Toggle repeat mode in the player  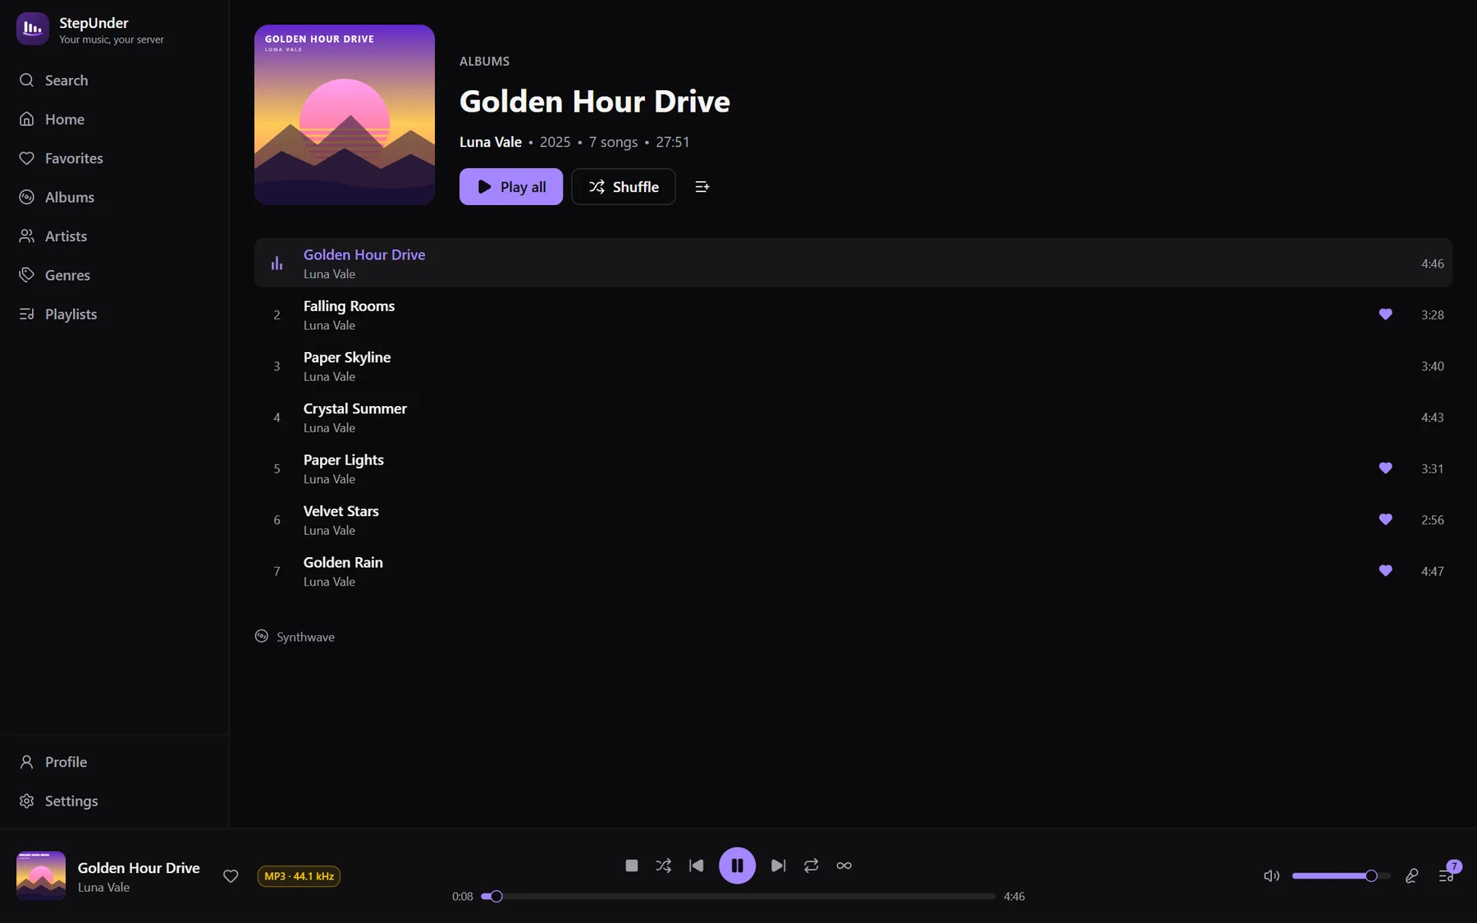811,866
